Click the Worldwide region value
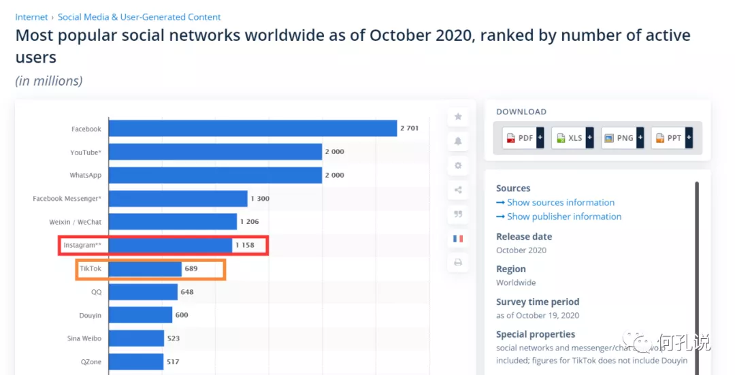The width and height of the screenshot is (735, 375). click(516, 282)
